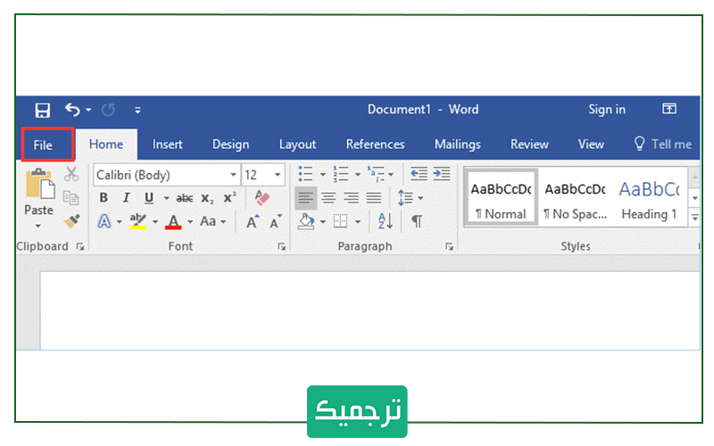Open highlight color dropdown arrow

point(155,222)
